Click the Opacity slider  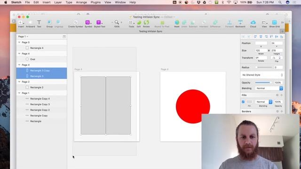point(263,83)
